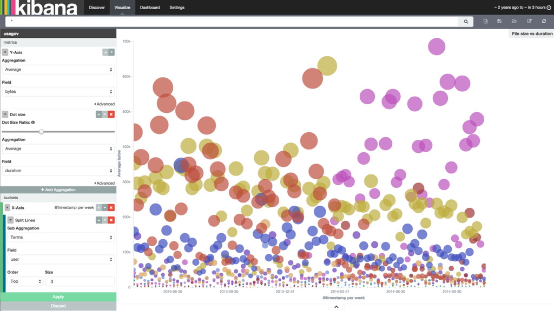Move Split Lines bucket down
Screen dimensions: 554x311
click(x=105, y=220)
